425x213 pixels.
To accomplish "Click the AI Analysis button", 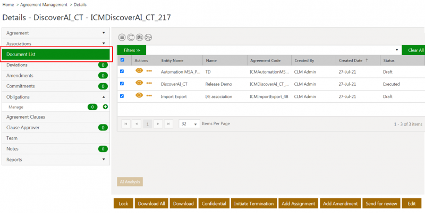I will (x=130, y=182).
